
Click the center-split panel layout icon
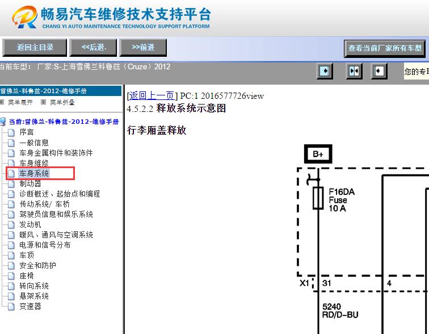tap(354, 71)
